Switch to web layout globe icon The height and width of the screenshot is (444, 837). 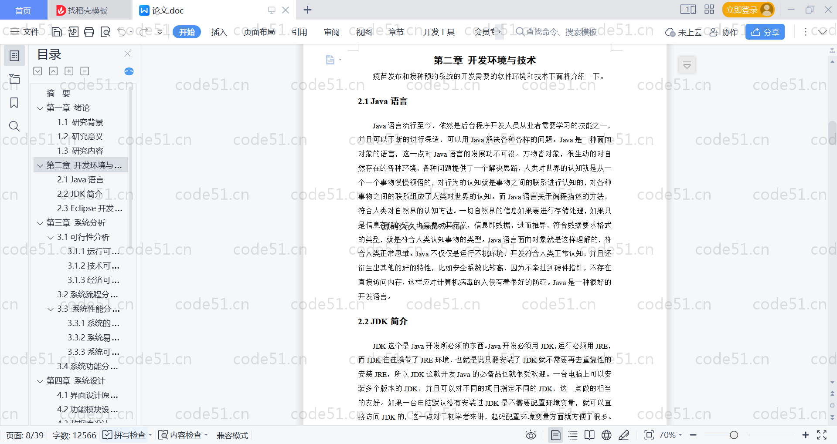click(606, 435)
